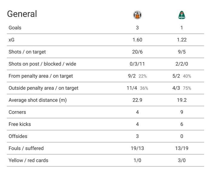Screen dimensions: 209x171
Task: Click Average shot distance (m) label
Action: [x=38, y=100]
